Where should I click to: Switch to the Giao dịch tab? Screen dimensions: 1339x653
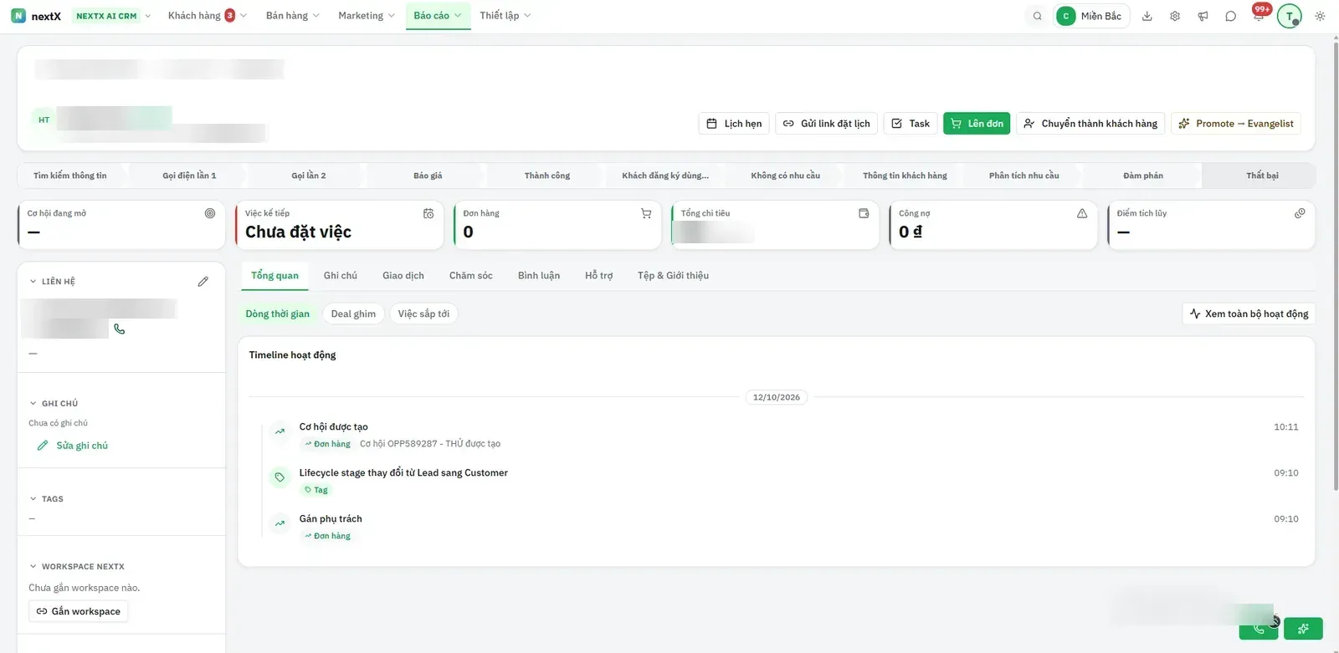[x=403, y=276]
